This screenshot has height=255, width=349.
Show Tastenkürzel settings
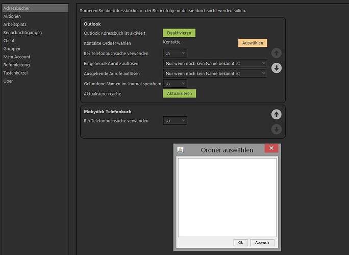16,73
